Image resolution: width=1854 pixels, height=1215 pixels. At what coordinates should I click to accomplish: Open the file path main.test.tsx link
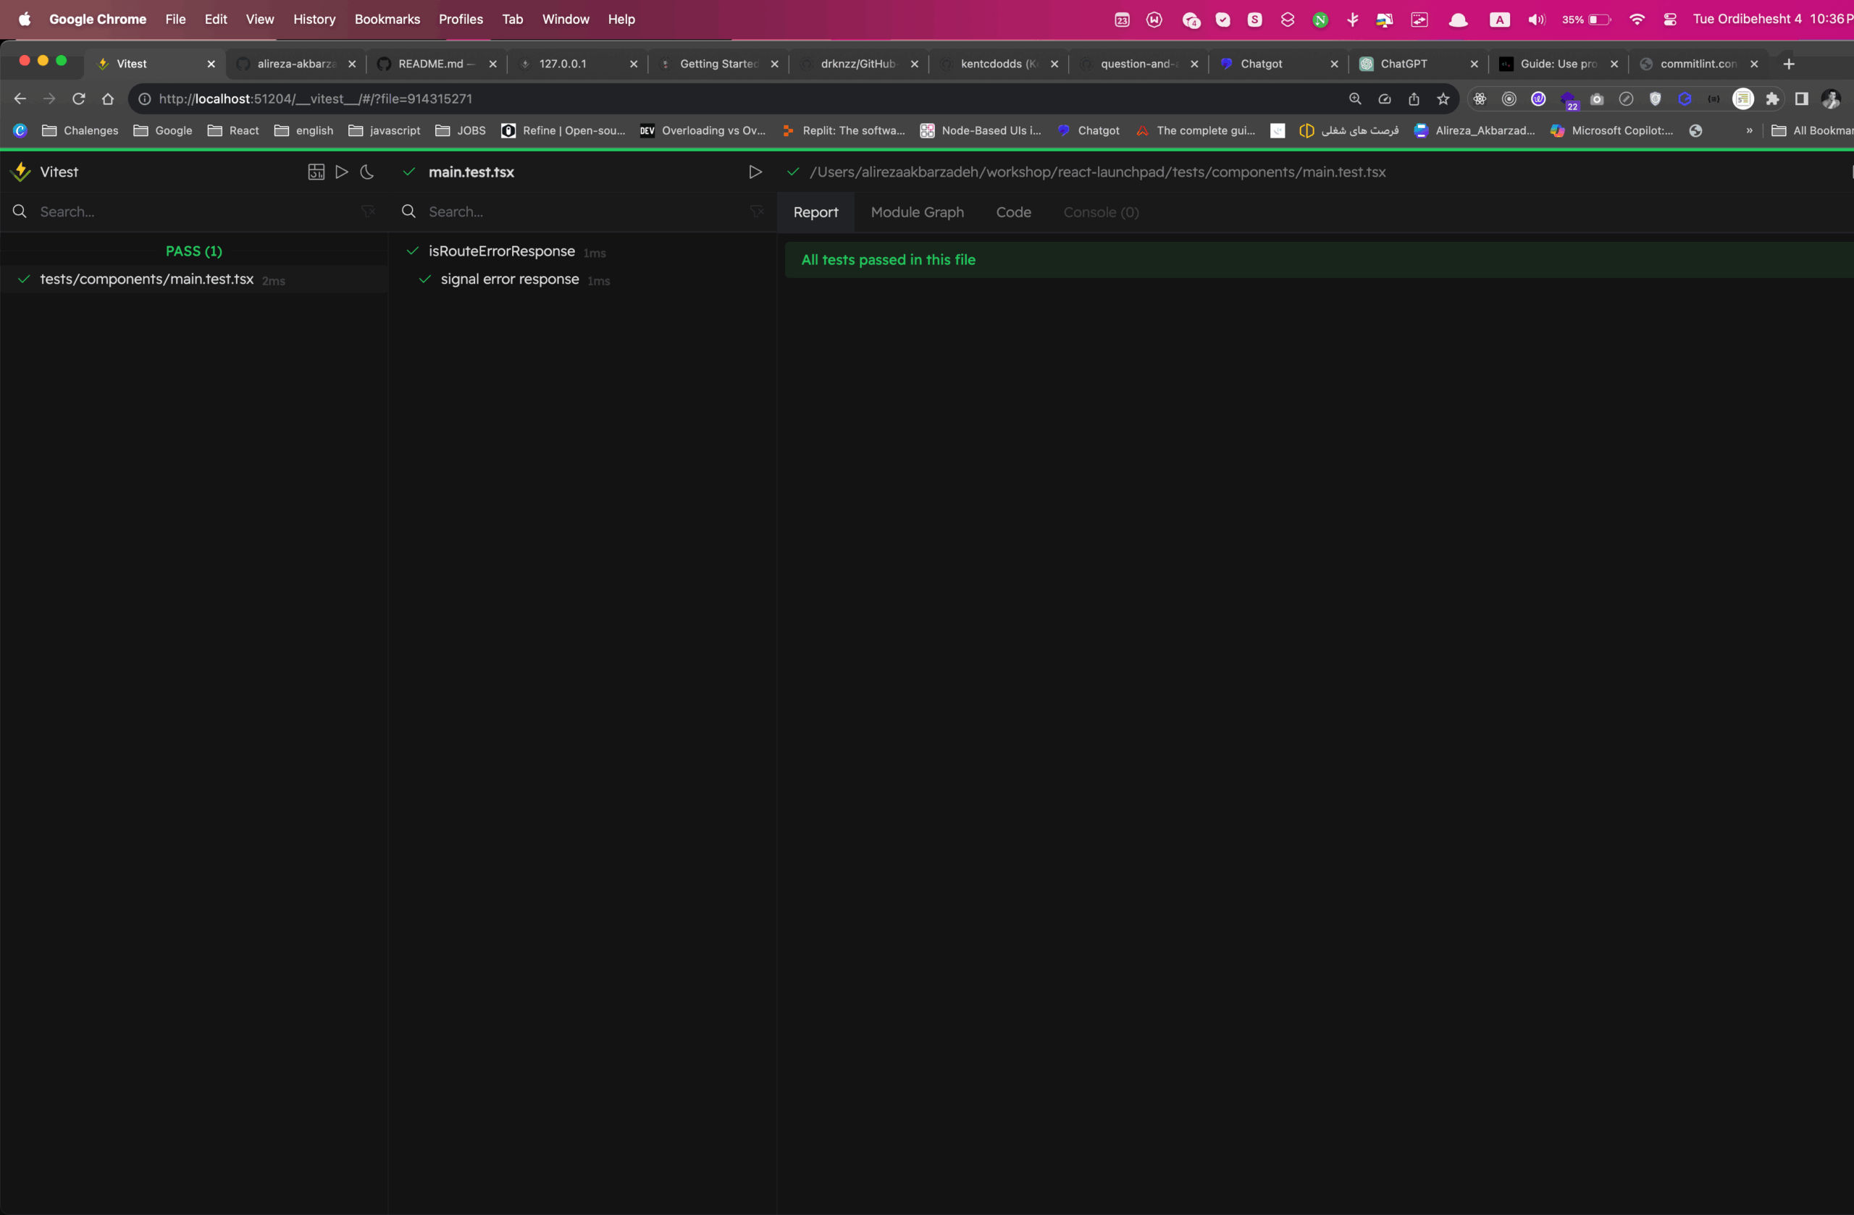click(1096, 172)
